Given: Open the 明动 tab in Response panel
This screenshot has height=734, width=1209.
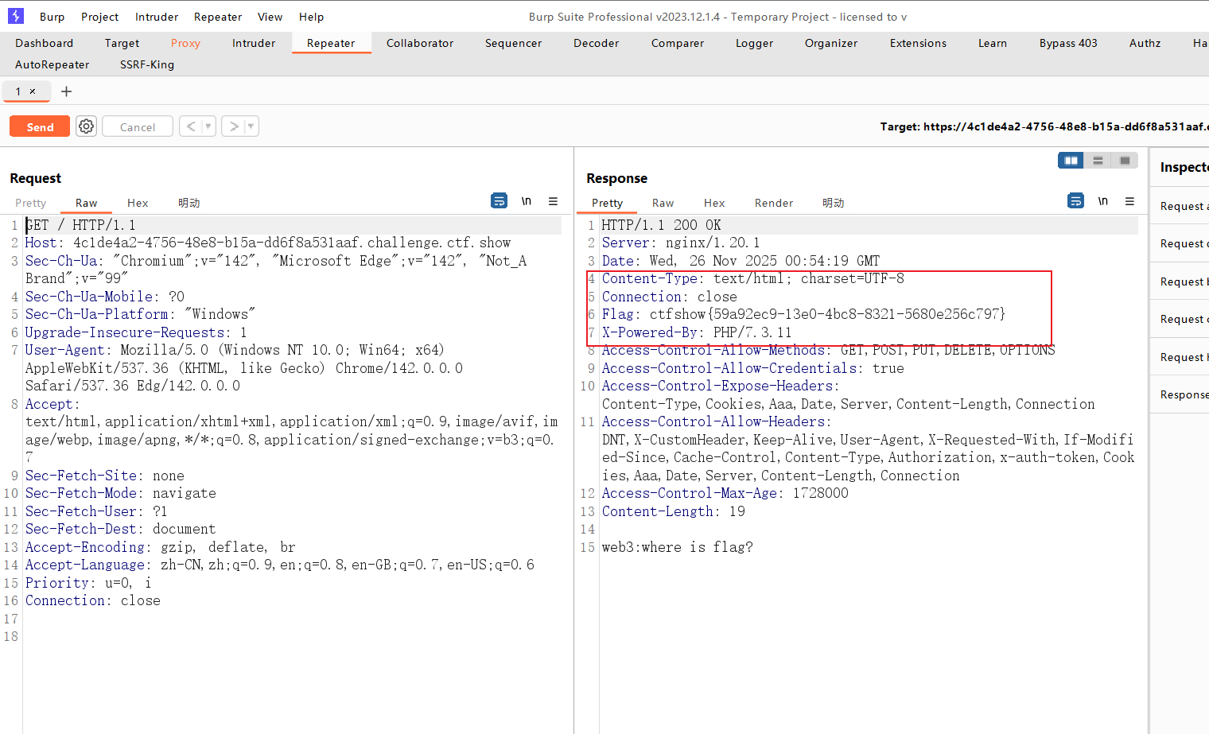Looking at the screenshot, I should pos(833,203).
